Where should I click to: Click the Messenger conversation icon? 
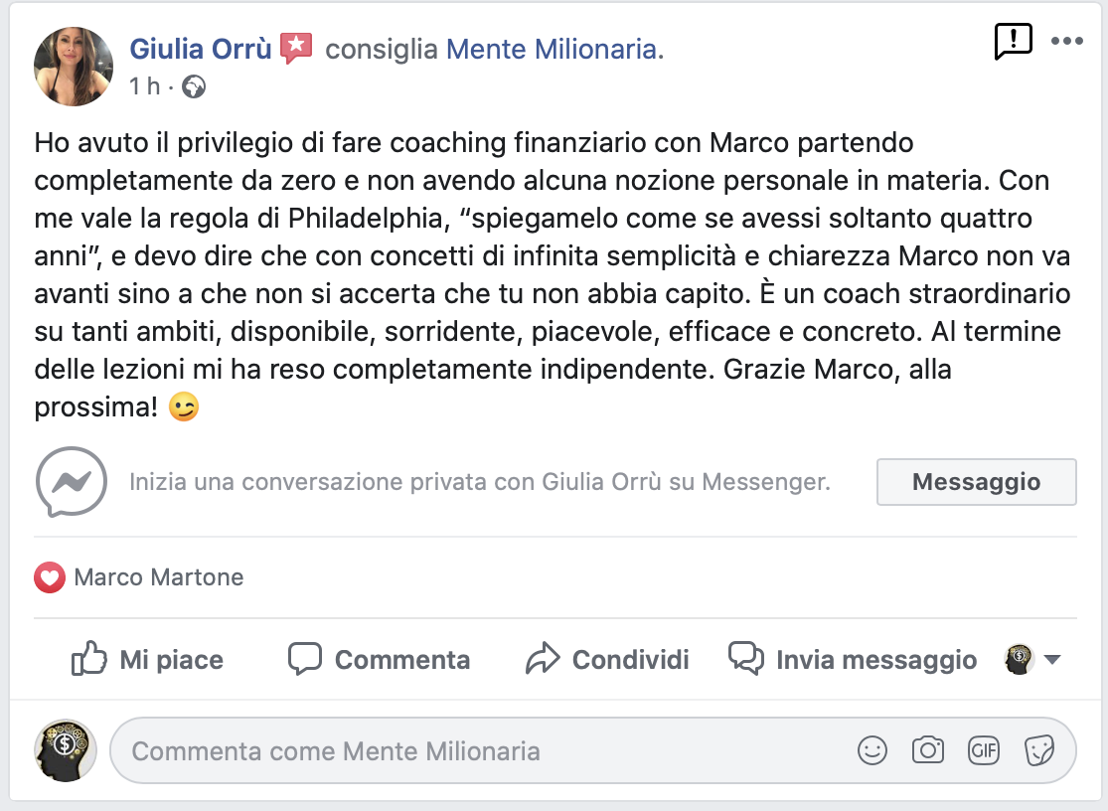71,482
